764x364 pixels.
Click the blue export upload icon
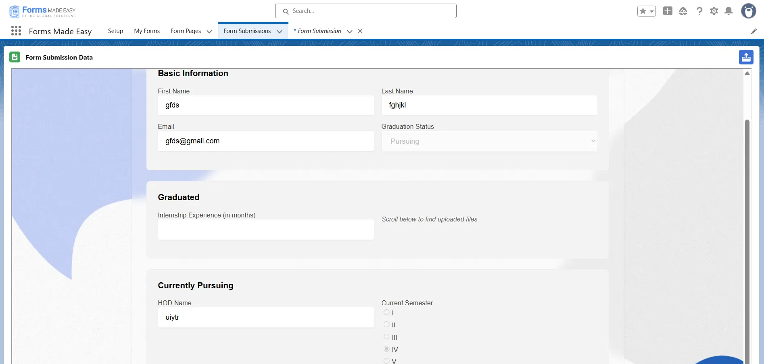746,57
